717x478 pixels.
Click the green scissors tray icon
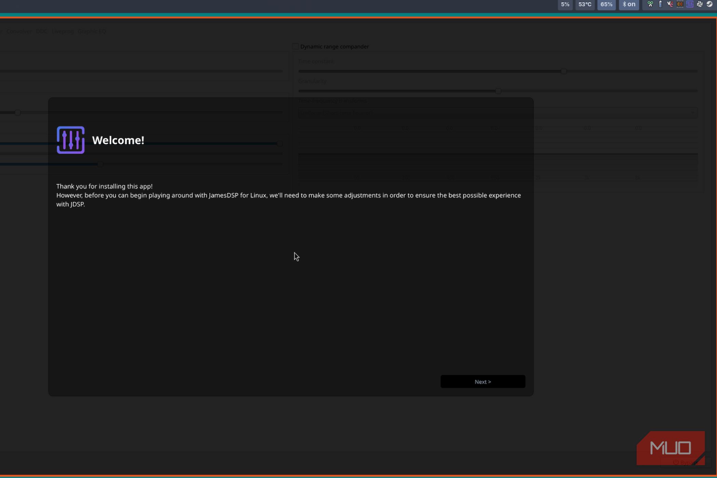650,4
